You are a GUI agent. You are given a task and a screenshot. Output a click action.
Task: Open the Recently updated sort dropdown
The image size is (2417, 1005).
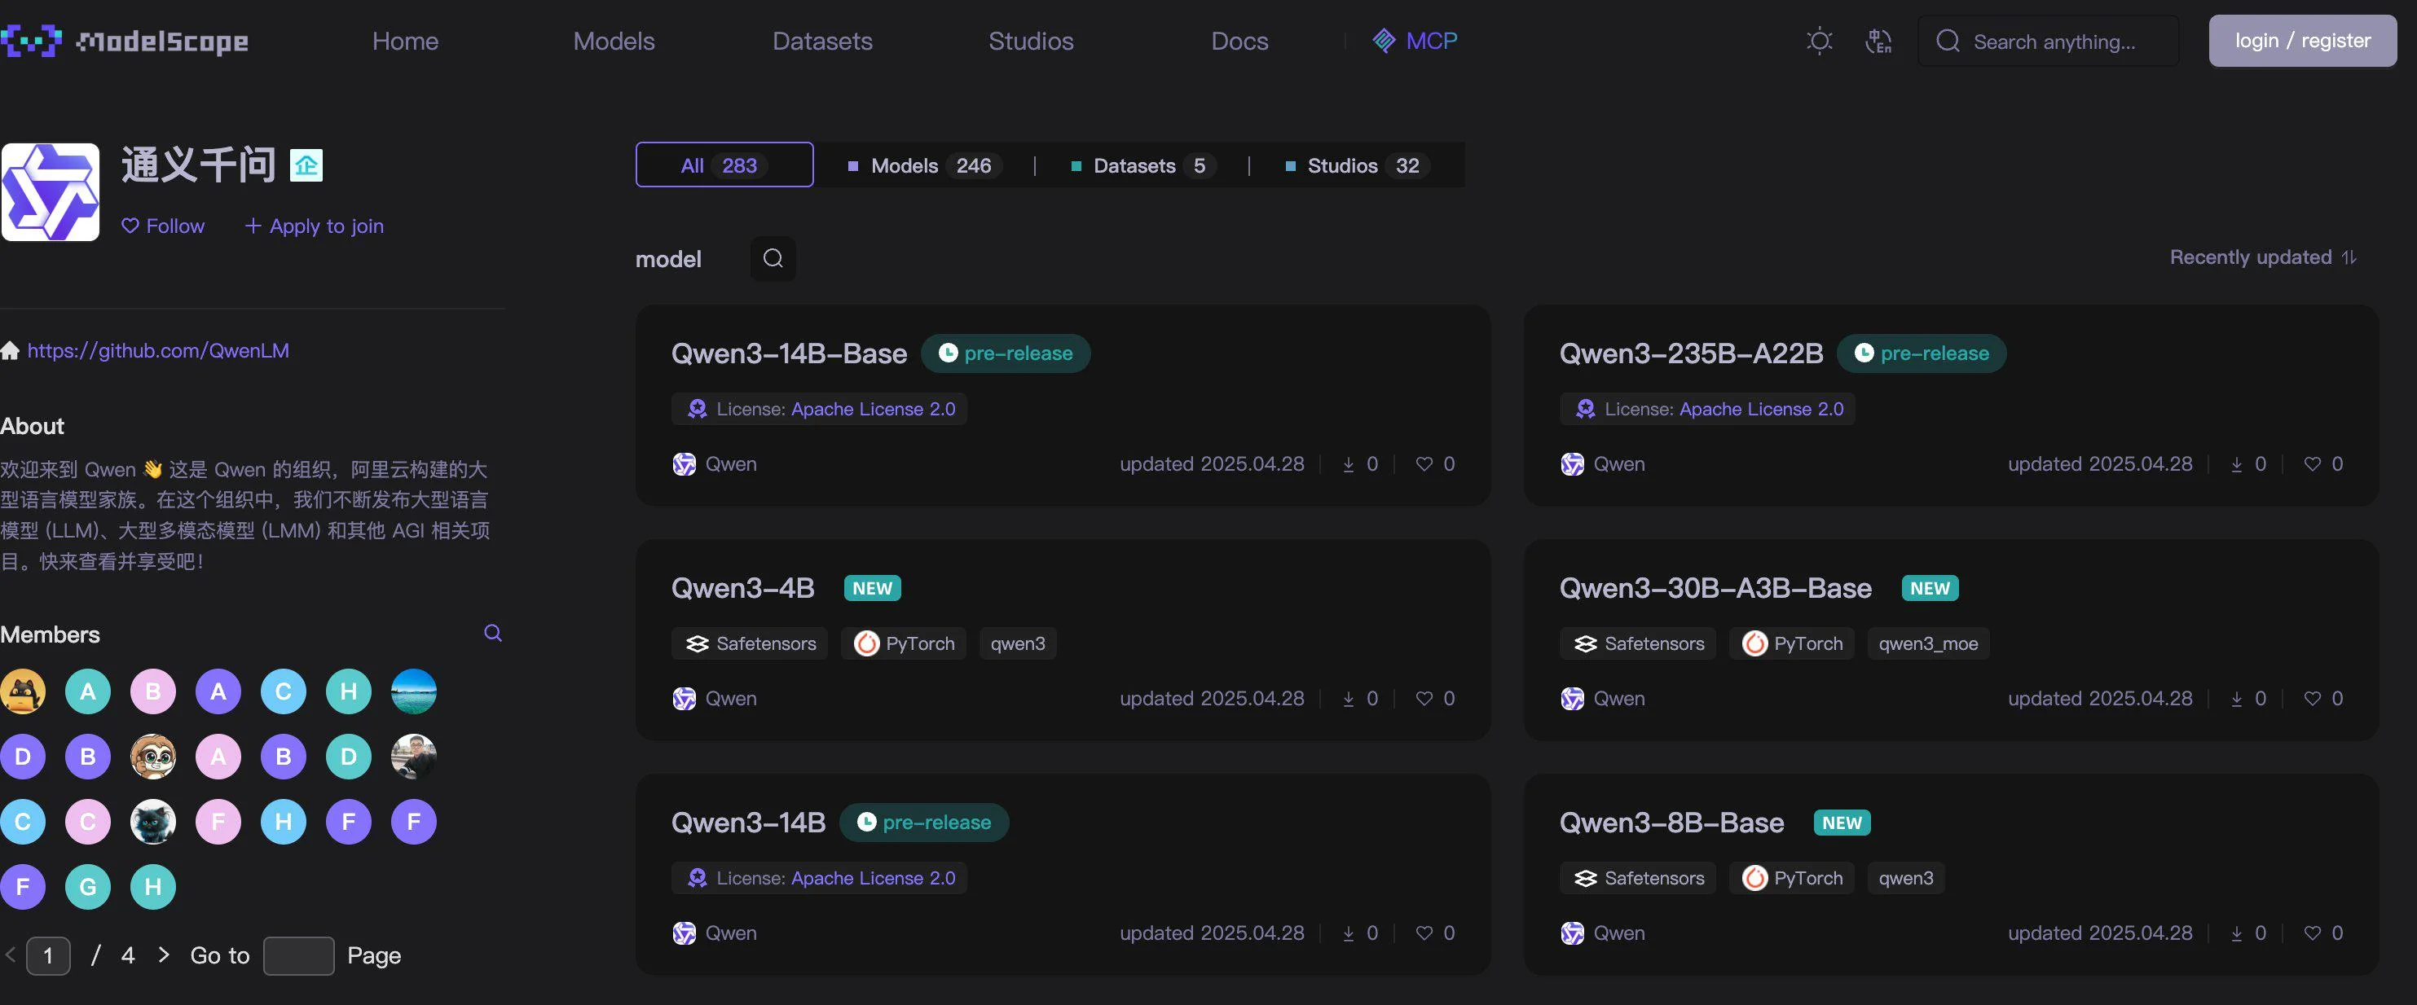(x=2263, y=257)
